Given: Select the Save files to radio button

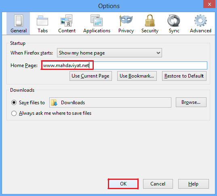Looking at the screenshot, I should coord(14,103).
